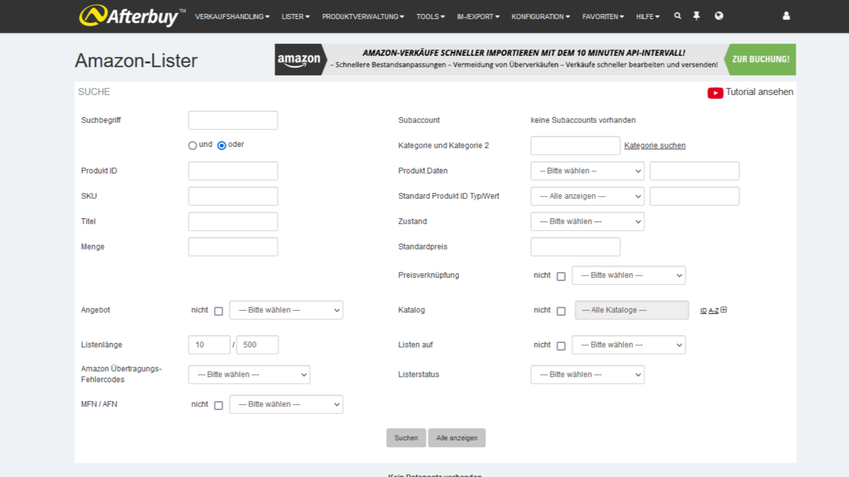The height and width of the screenshot is (477, 849).
Task: Open the Konfiguration menu
Action: [x=540, y=16]
